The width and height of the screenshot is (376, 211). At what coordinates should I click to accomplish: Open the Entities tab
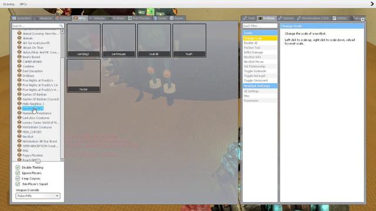click(x=63, y=18)
